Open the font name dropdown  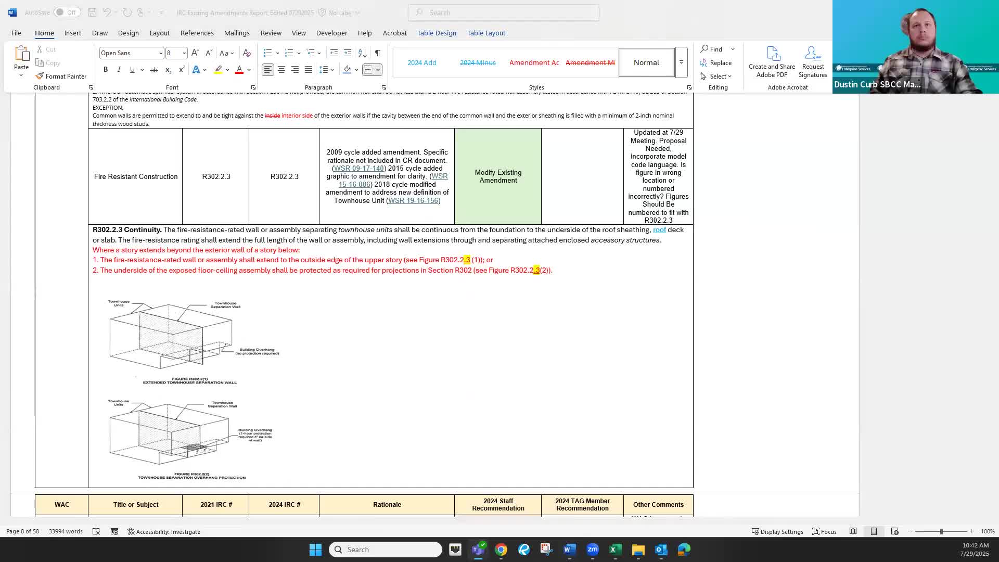tap(160, 53)
